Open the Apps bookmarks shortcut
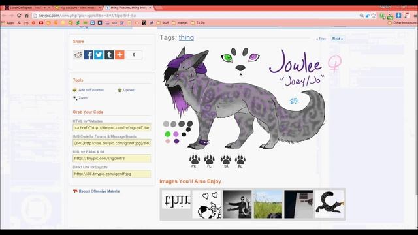 pyautogui.click(x=7, y=23)
